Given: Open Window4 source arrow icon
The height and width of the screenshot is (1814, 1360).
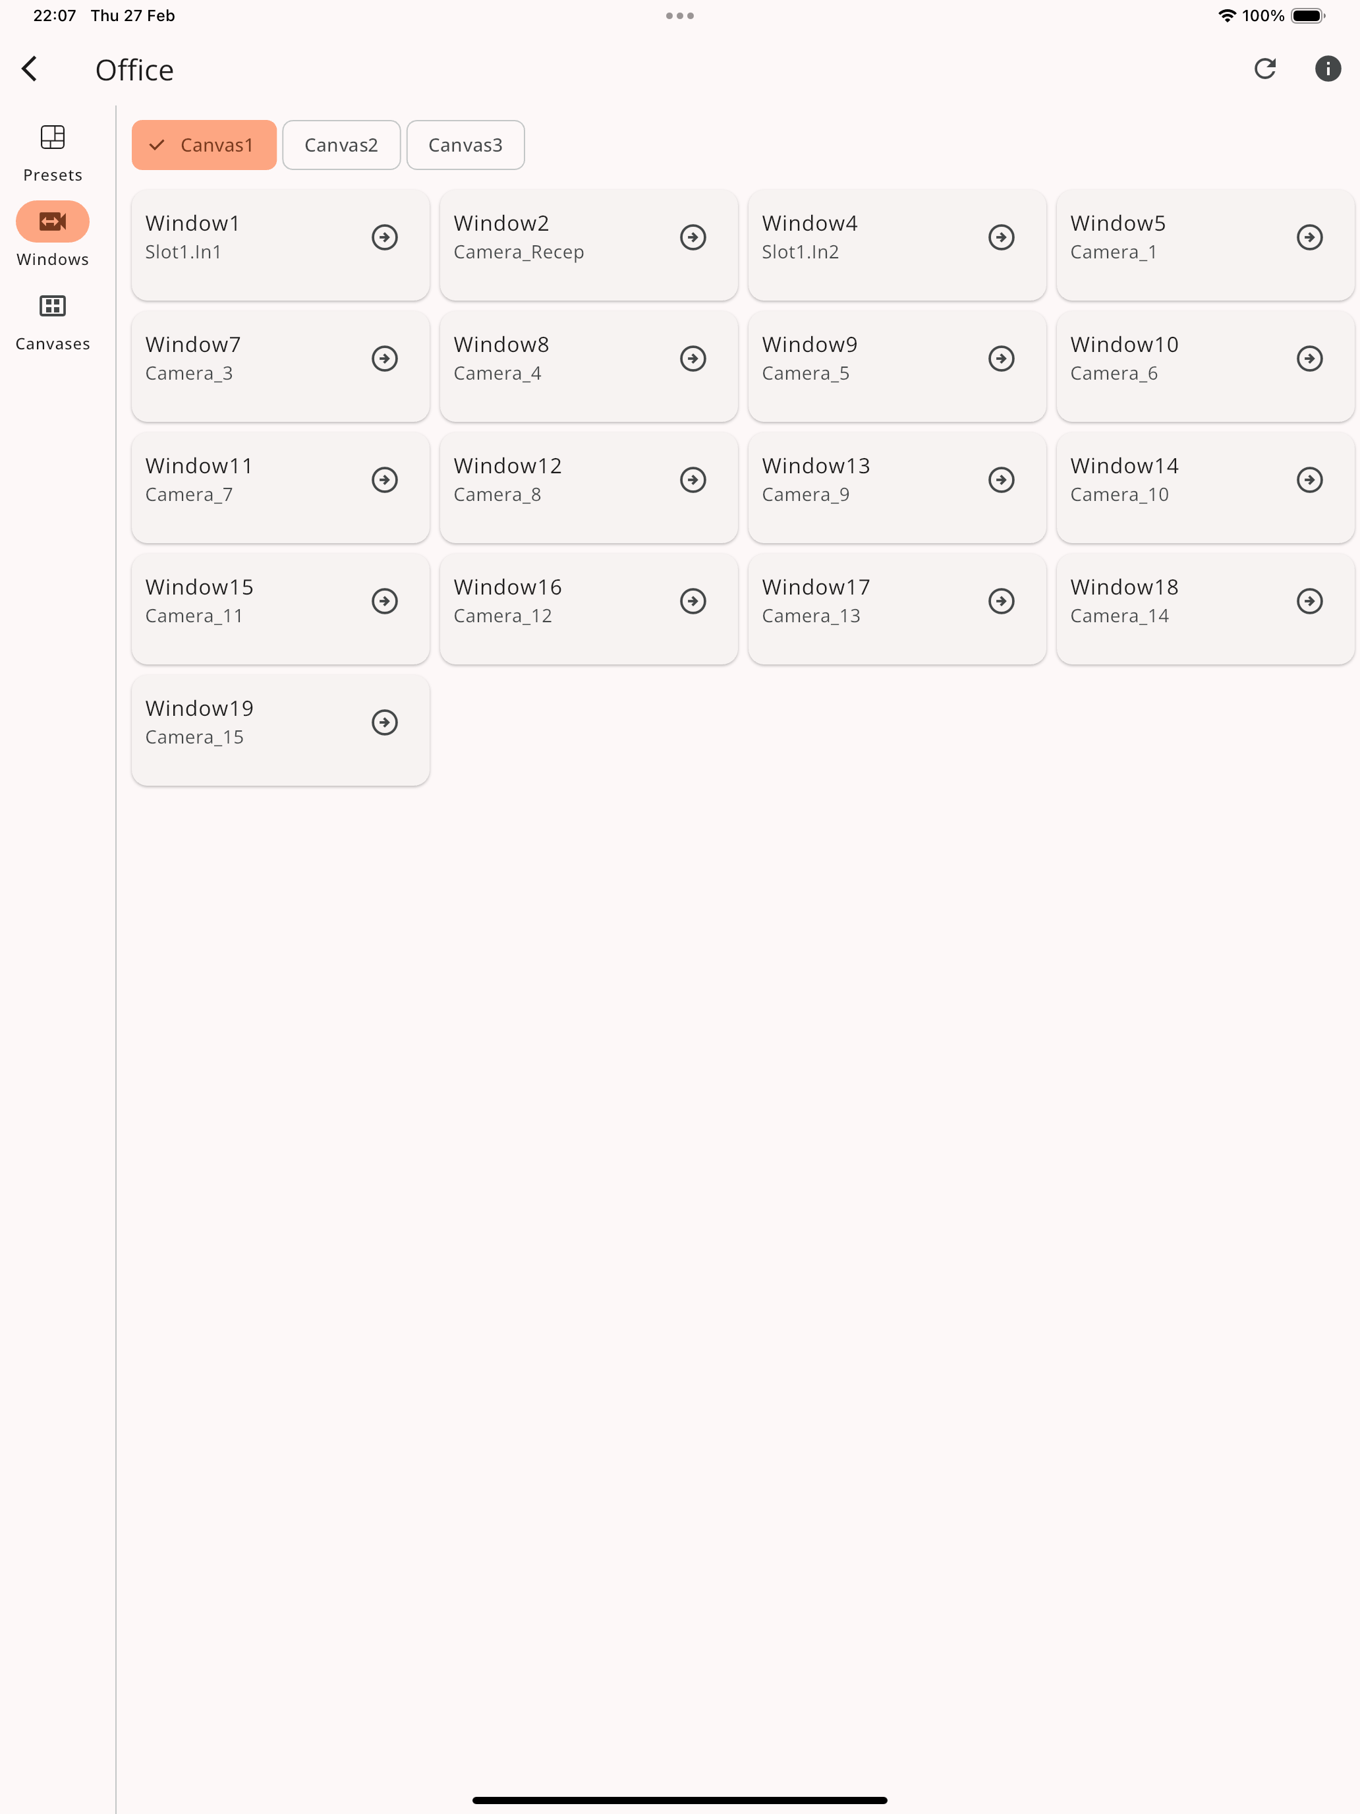Looking at the screenshot, I should [x=1001, y=237].
